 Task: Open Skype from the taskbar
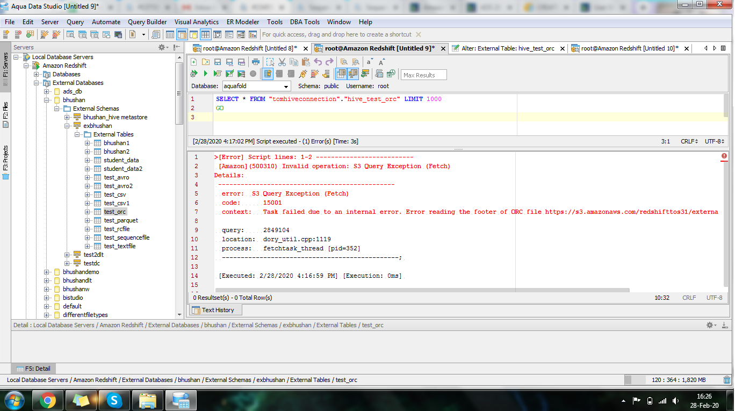[x=114, y=400]
